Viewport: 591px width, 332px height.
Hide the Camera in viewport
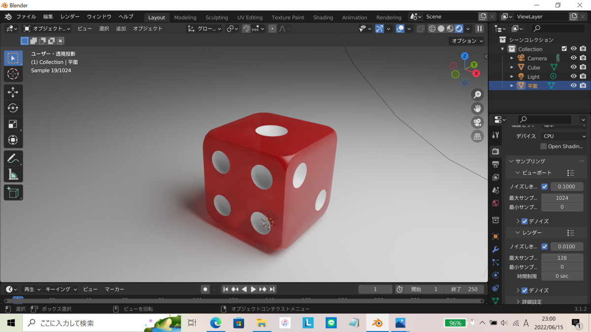tap(573, 58)
